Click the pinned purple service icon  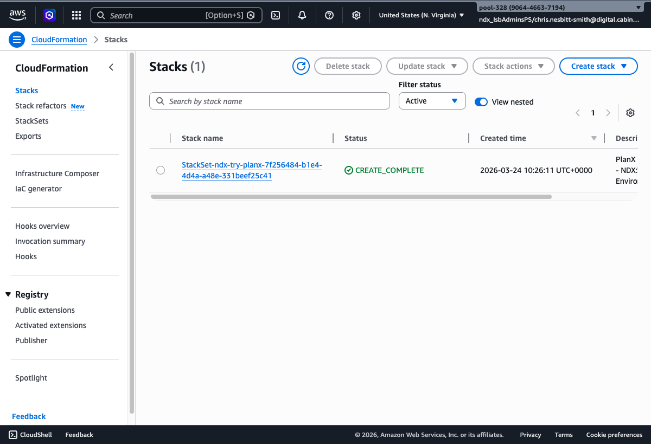[x=49, y=15]
